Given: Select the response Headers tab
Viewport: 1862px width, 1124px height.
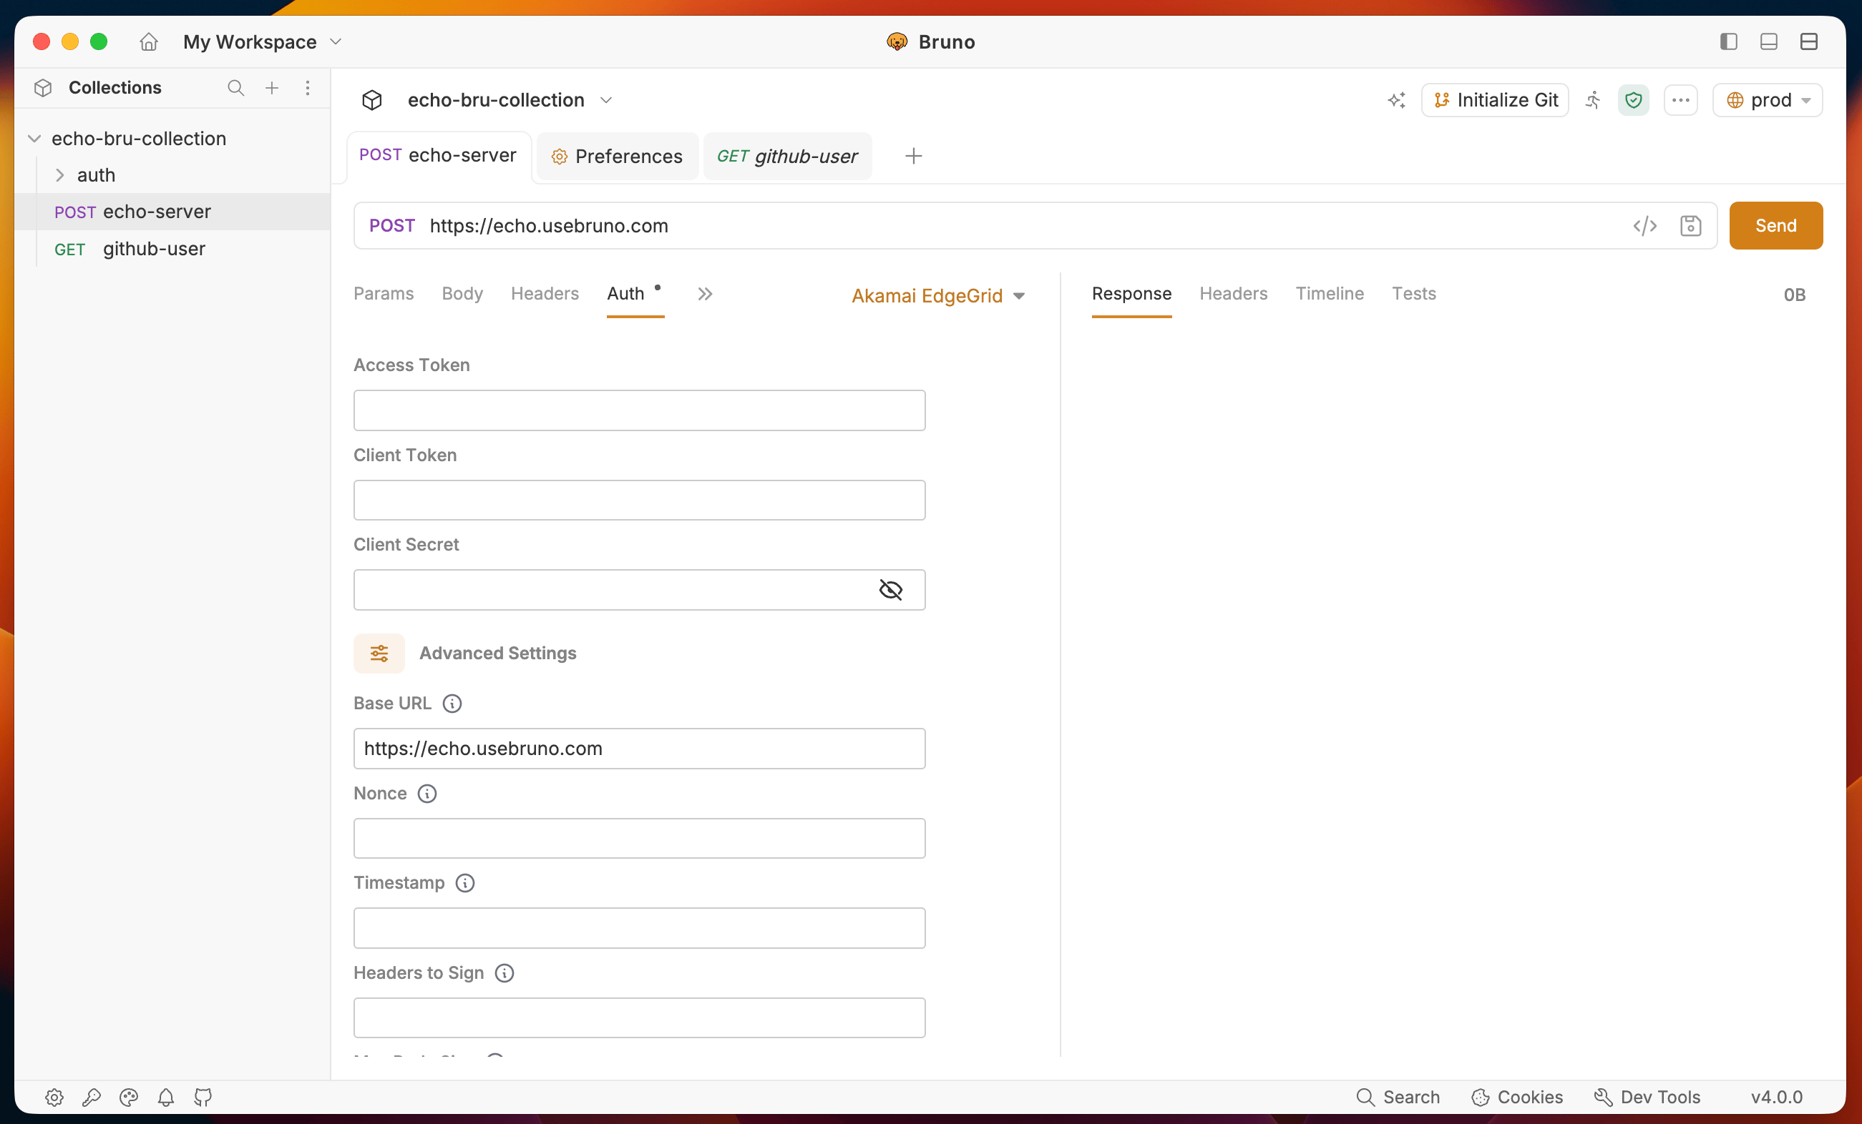Looking at the screenshot, I should pyautogui.click(x=1233, y=294).
